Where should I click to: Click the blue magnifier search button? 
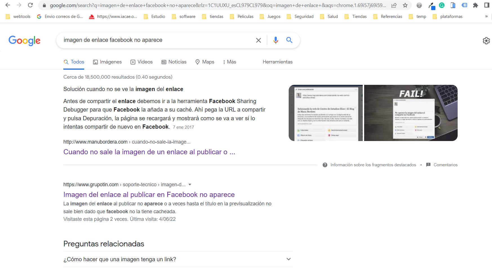(x=289, y=40)
